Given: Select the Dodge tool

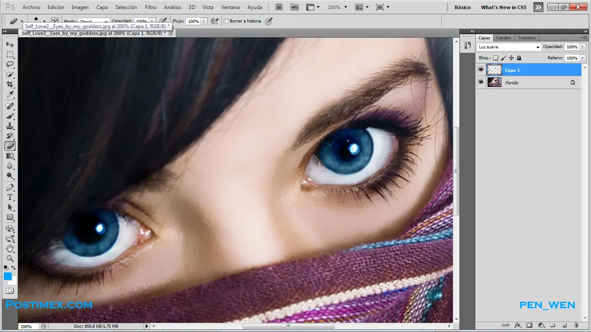Looking at the screenshot, I should 10,176.
